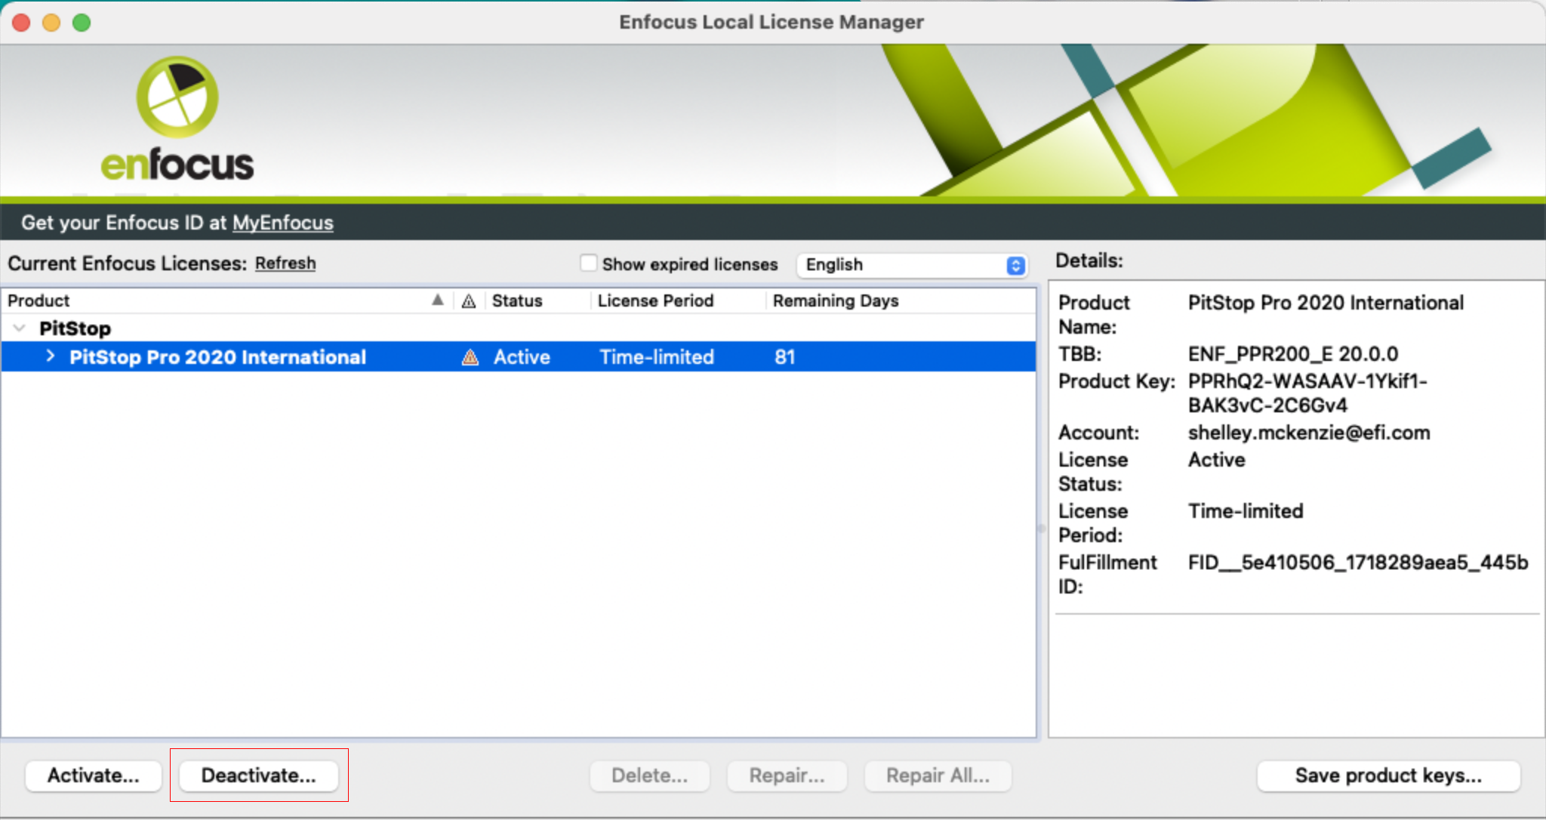Click Save product keys

pyautogui.click(x=1388, y=775)
